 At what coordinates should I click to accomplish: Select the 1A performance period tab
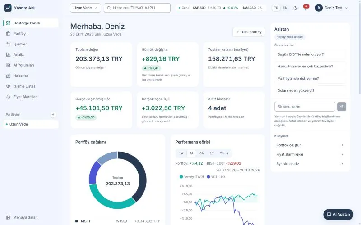click(x=181, y=153)
